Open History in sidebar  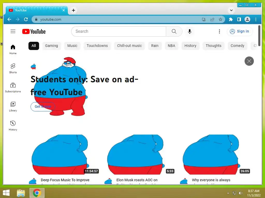point(13,126)
